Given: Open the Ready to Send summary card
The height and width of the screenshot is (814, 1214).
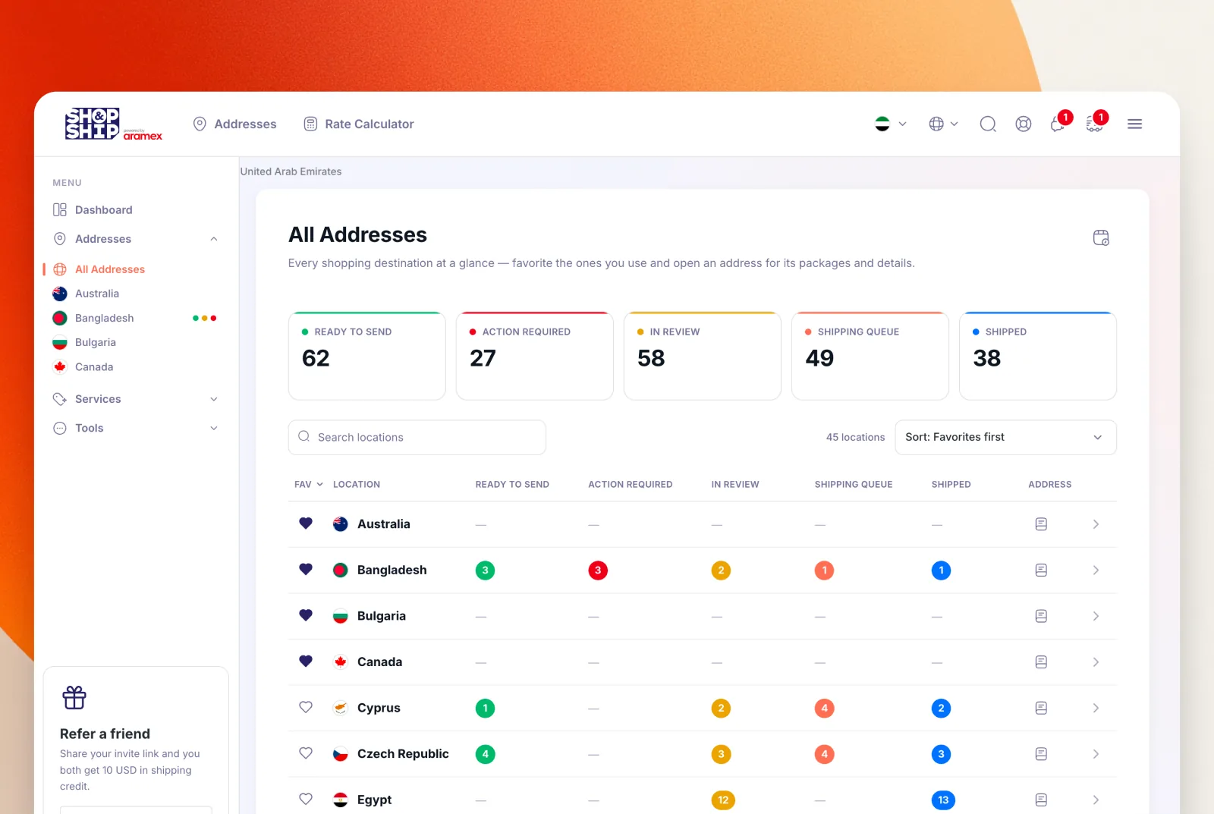Looking at the screenshot, I should click(366, 356).
